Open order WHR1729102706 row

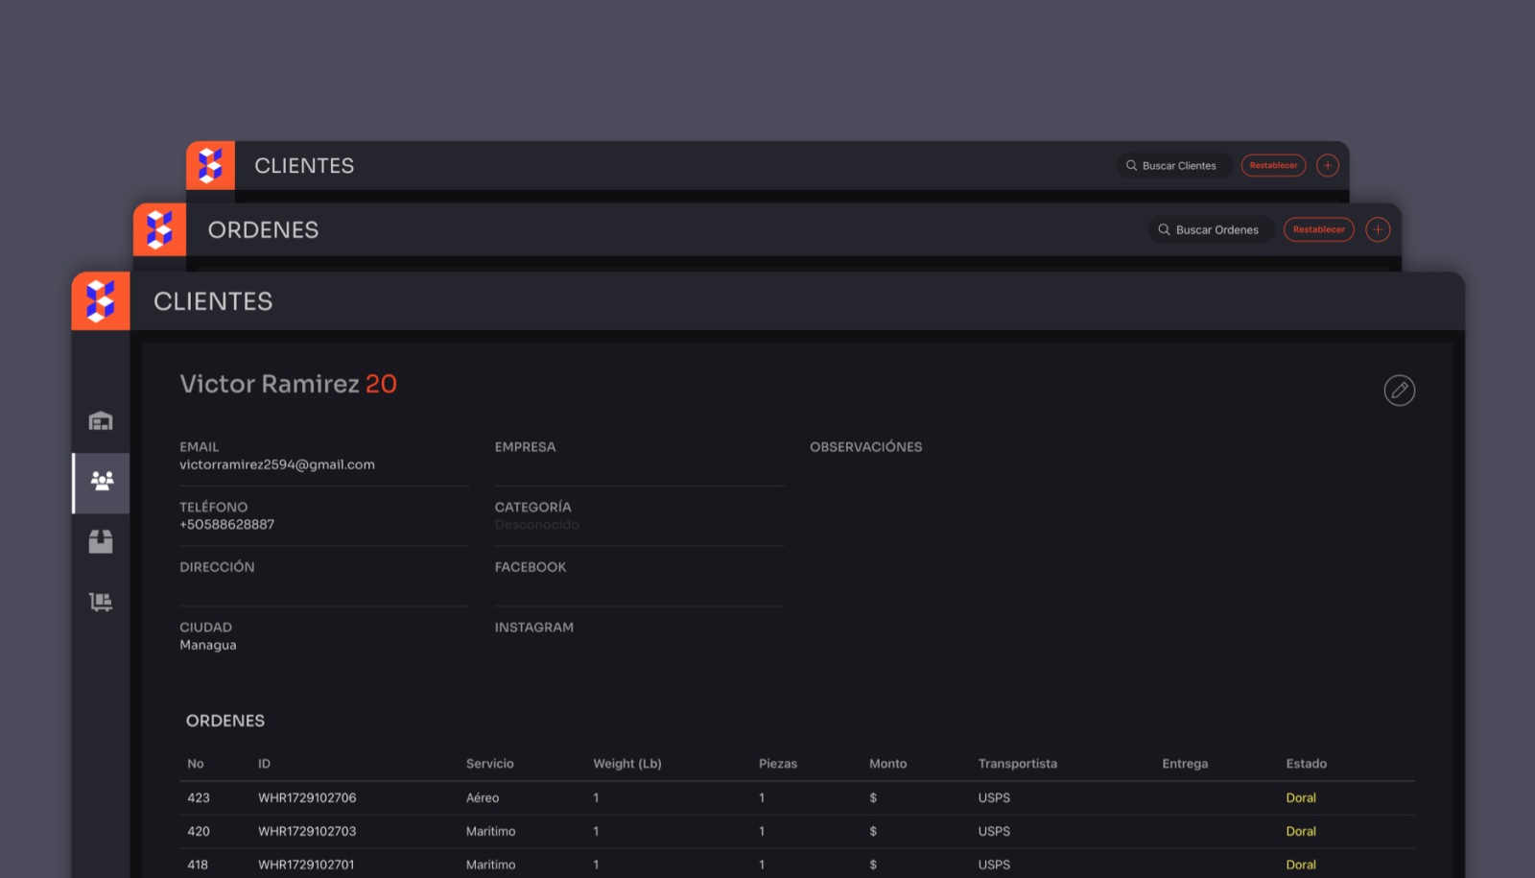[x=307, y=798]
